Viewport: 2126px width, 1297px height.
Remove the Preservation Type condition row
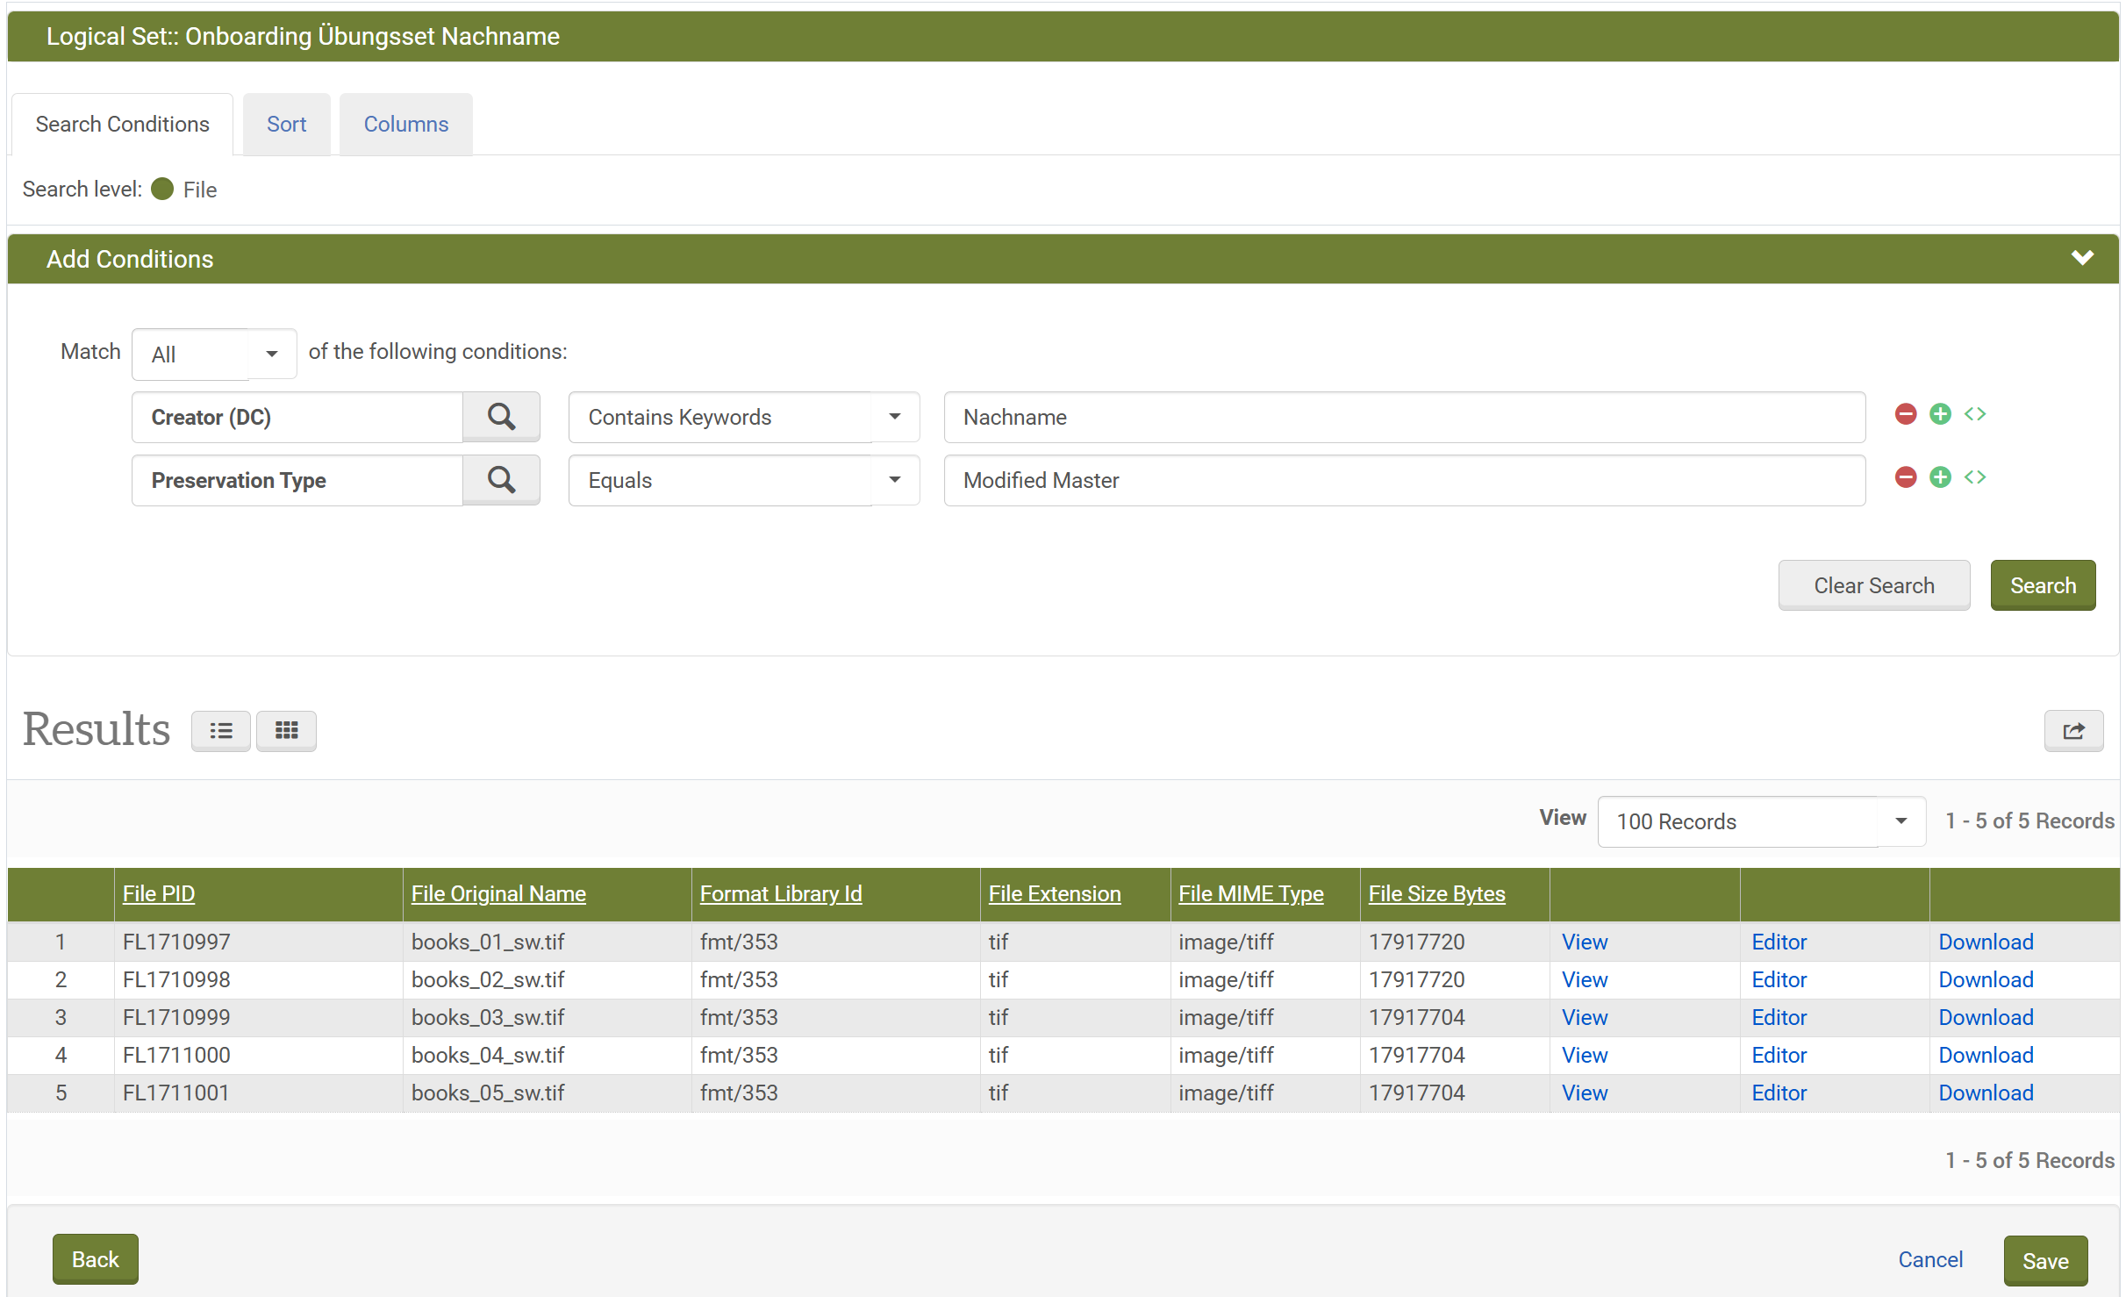pyautogui.click(x=1905, y=477)
